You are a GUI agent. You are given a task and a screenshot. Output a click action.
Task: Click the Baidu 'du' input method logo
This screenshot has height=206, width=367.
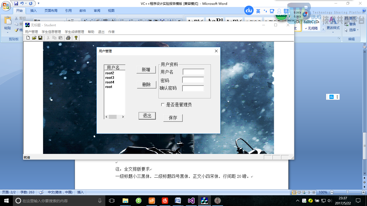[x=249, y=10]
